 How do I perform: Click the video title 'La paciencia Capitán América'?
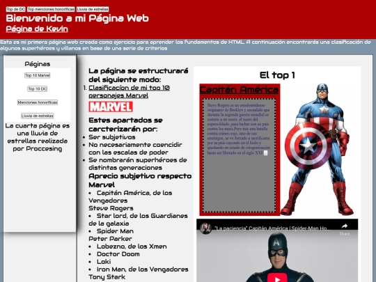coord(272,228)
